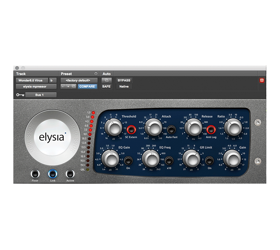This screenshot has height=250, width=280.
Task: Click the Release knob
Action: click(x=194, y=127)
